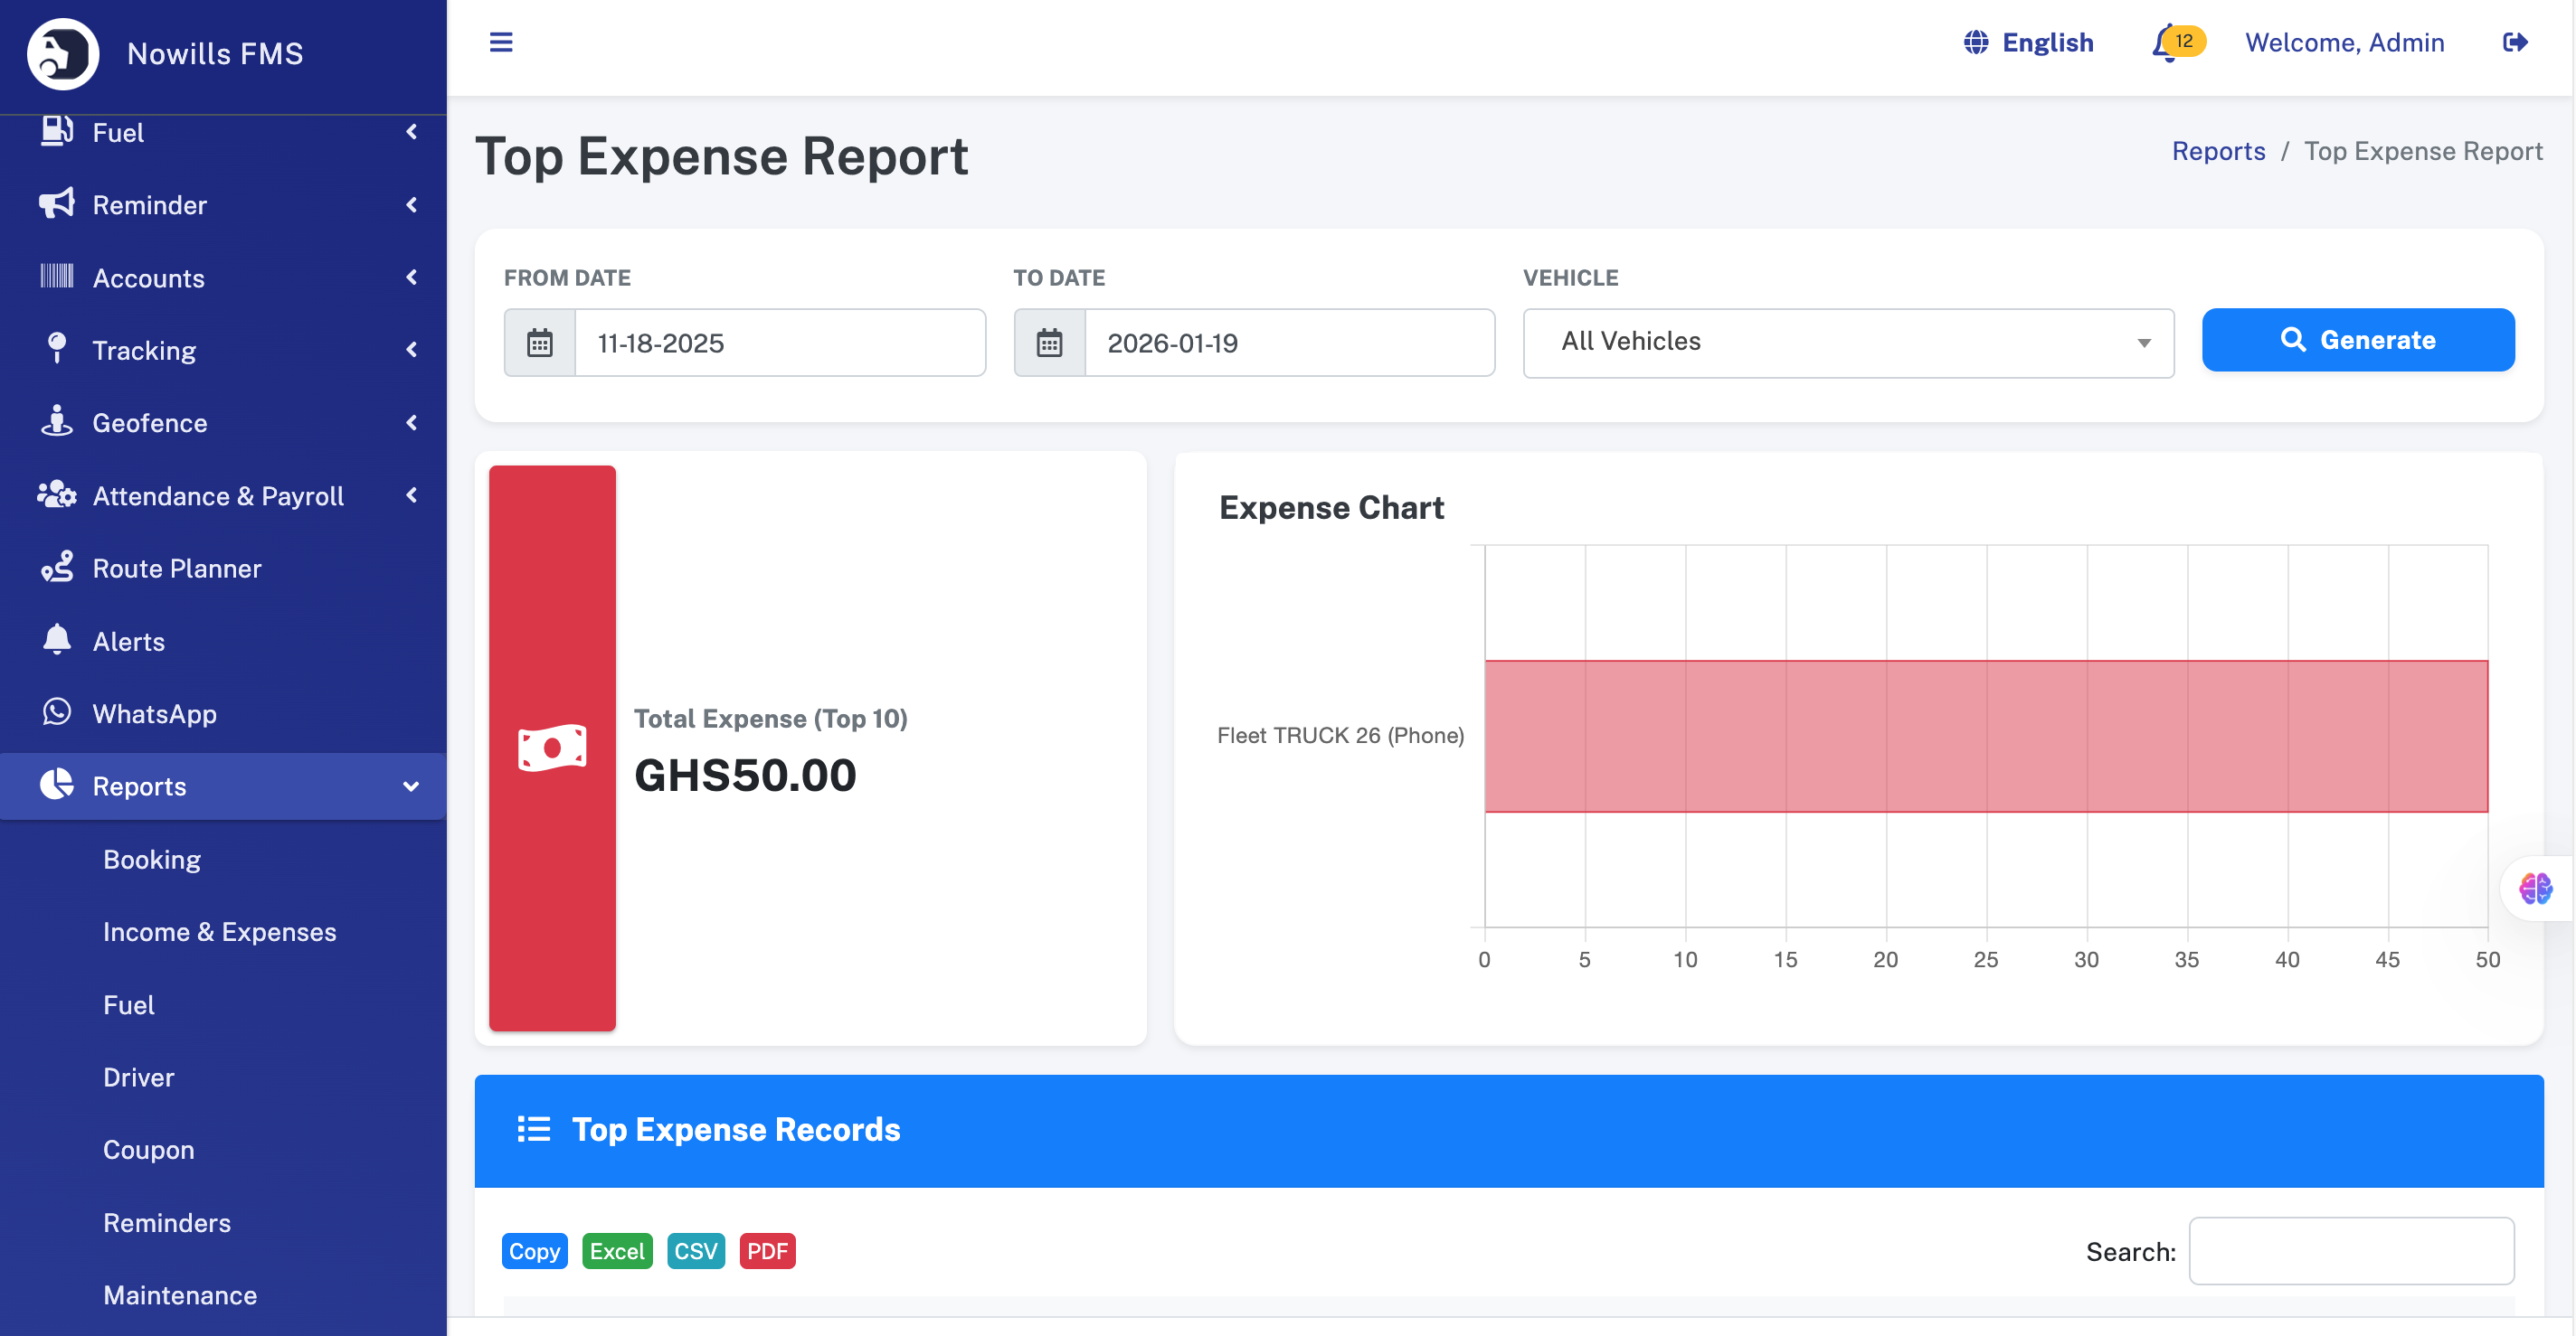
Task: Click the hamburger sidebar toggle icon
Action: (x=500, y=42)
